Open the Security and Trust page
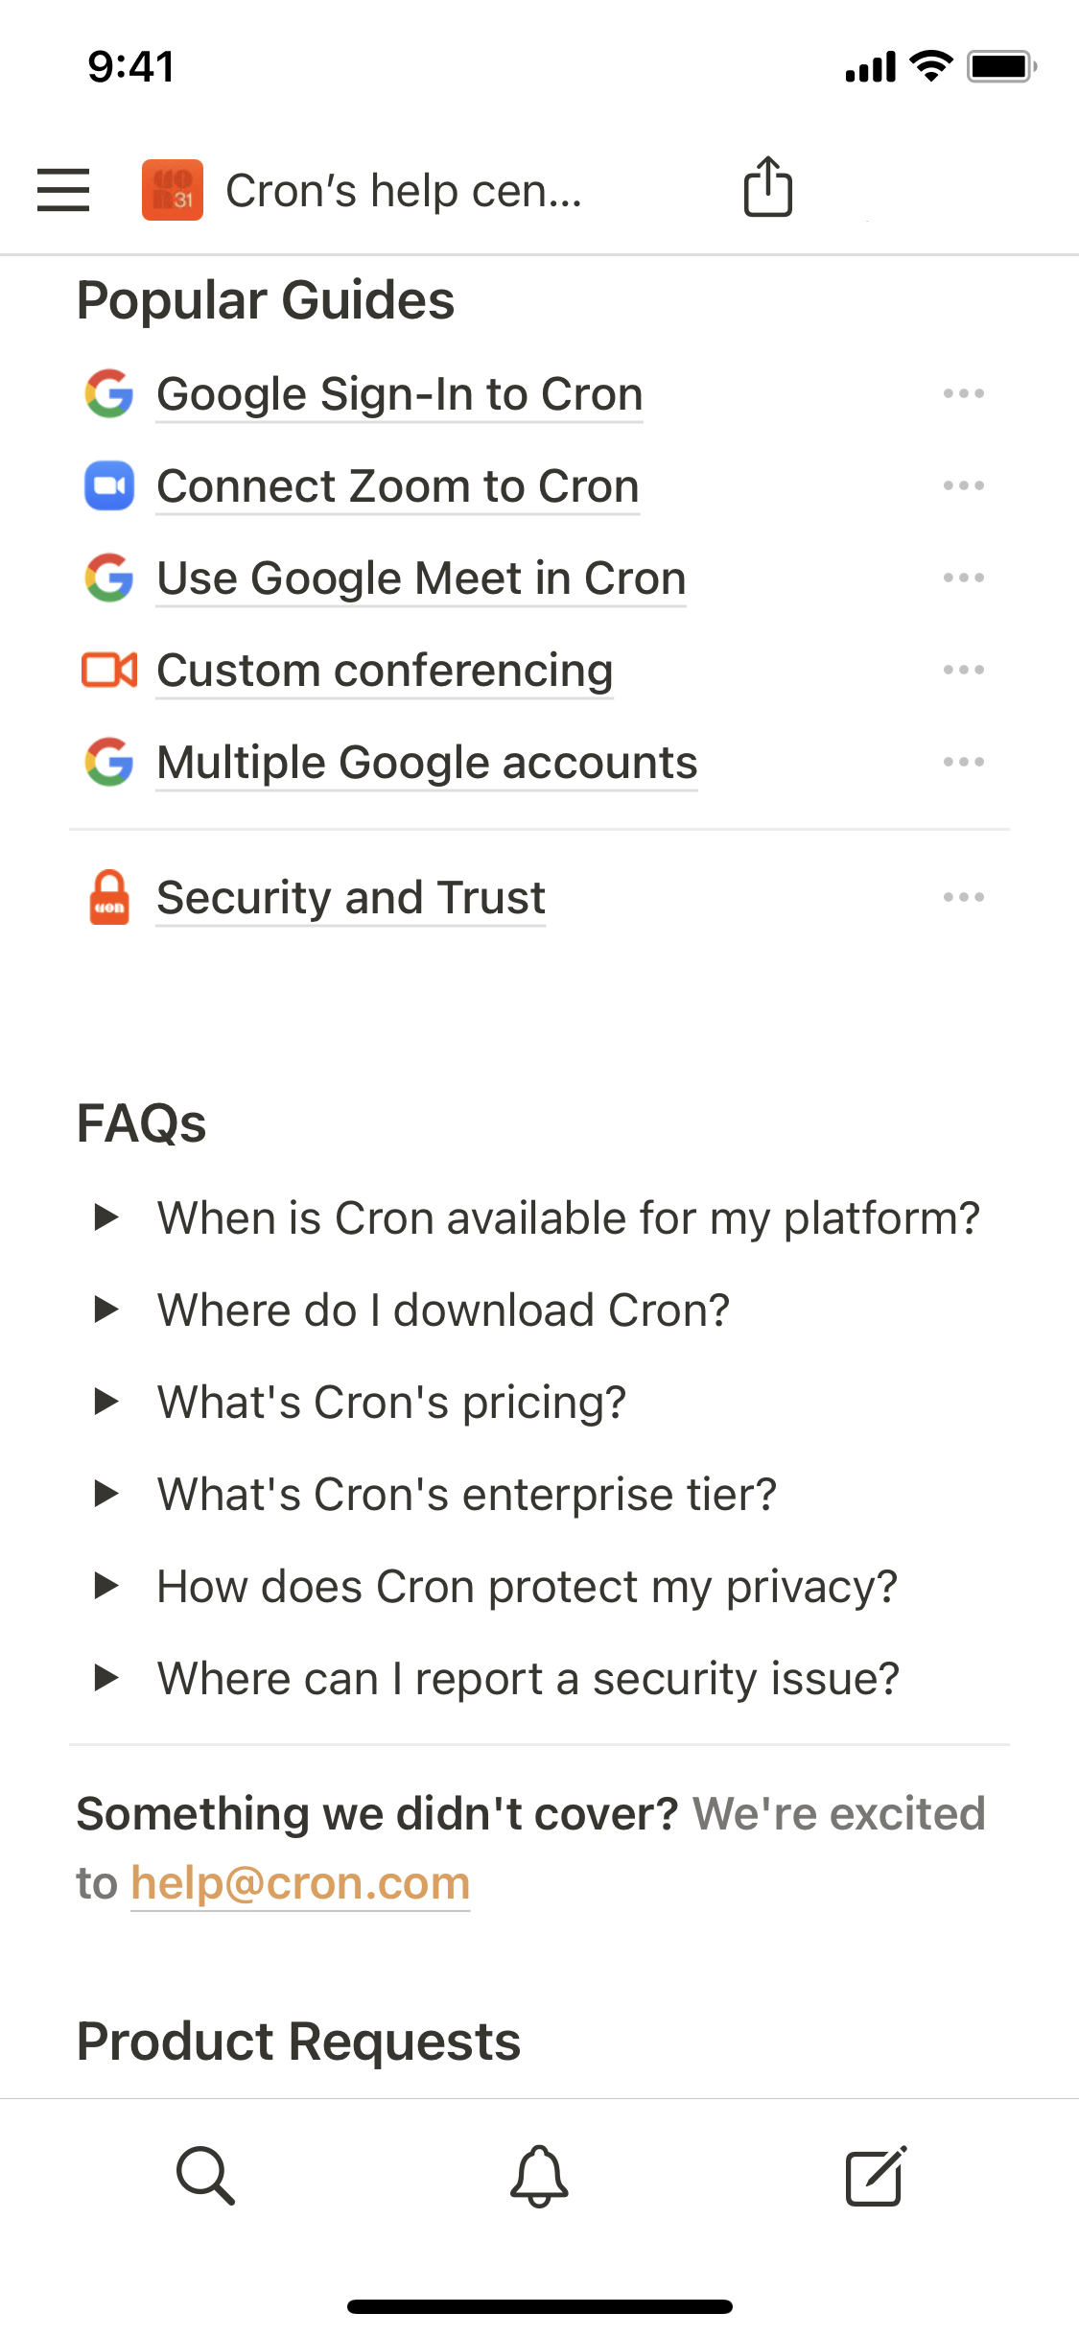 click(x=351, y=898)
